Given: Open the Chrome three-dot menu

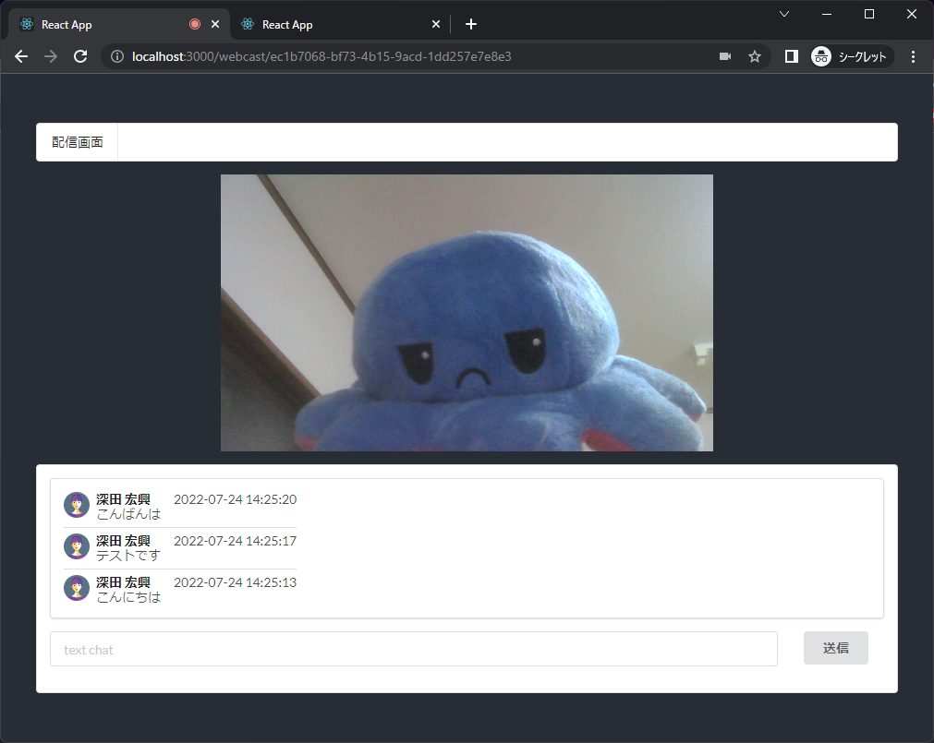Looking at the screenshot, I should pos(913,56).
